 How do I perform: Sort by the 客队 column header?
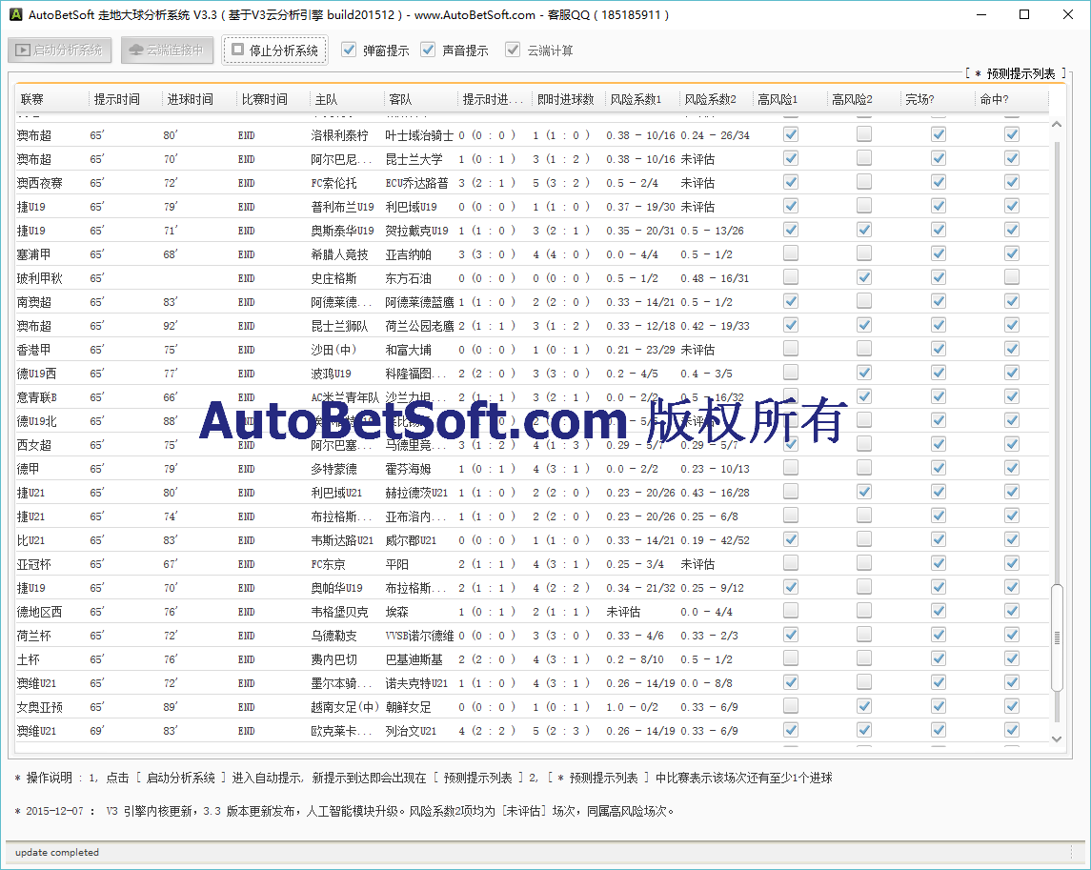click(421, 99)
